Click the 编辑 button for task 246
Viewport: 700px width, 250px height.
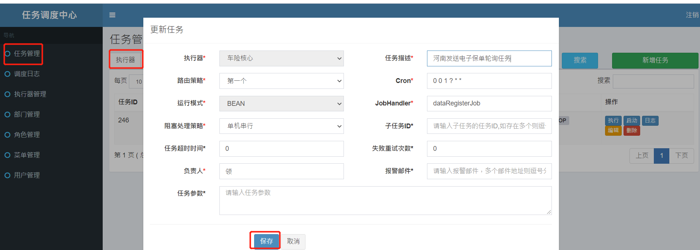pos(613,131)
